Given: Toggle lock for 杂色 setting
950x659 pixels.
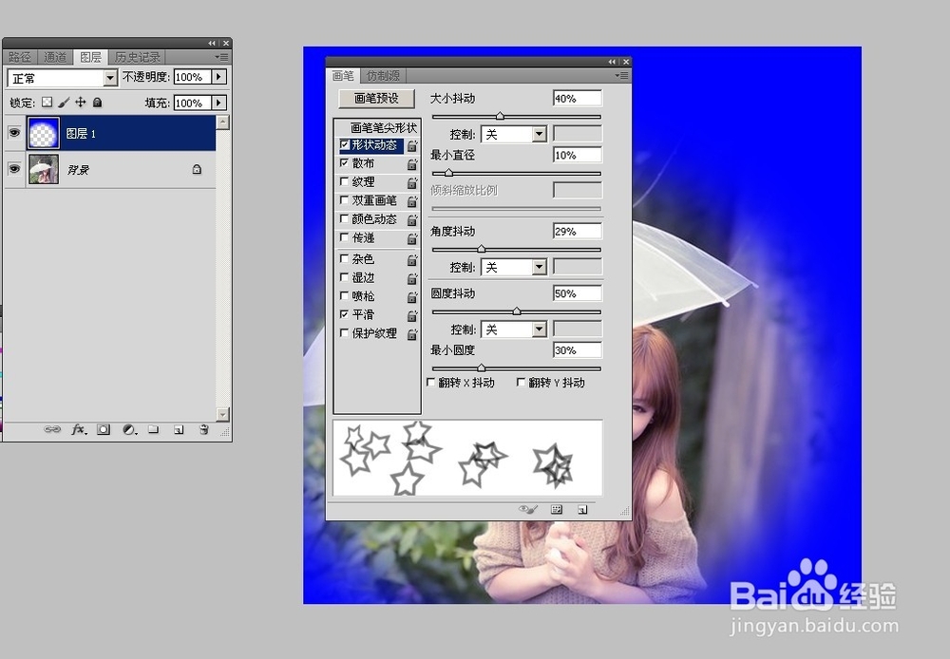Looking at the screenshot, I should tap(412, 260).
